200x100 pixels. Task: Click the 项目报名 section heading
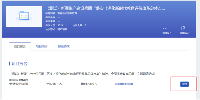18,64
